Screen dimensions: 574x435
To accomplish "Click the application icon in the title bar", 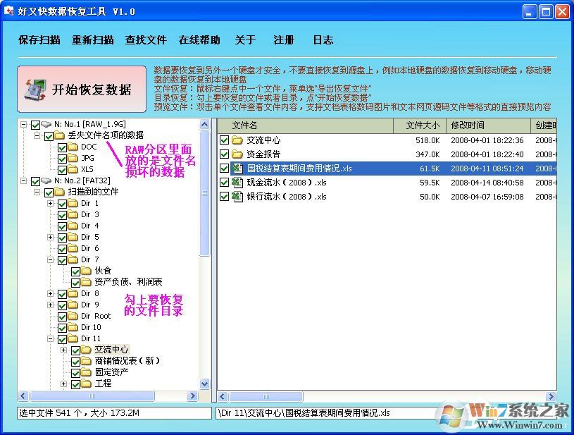I will 8,11.
